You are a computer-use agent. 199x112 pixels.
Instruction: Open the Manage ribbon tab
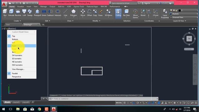tap(44, 7)
